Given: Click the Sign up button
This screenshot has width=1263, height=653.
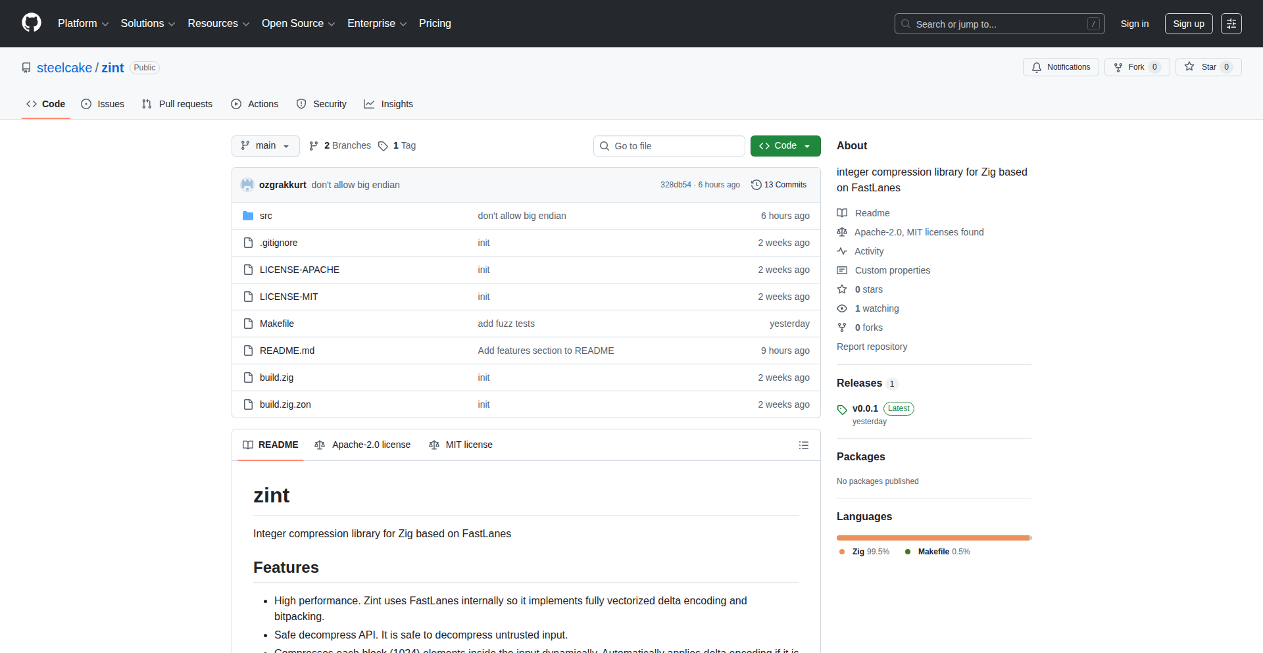Looking at the screenshot, I should tap(1188, 24).
